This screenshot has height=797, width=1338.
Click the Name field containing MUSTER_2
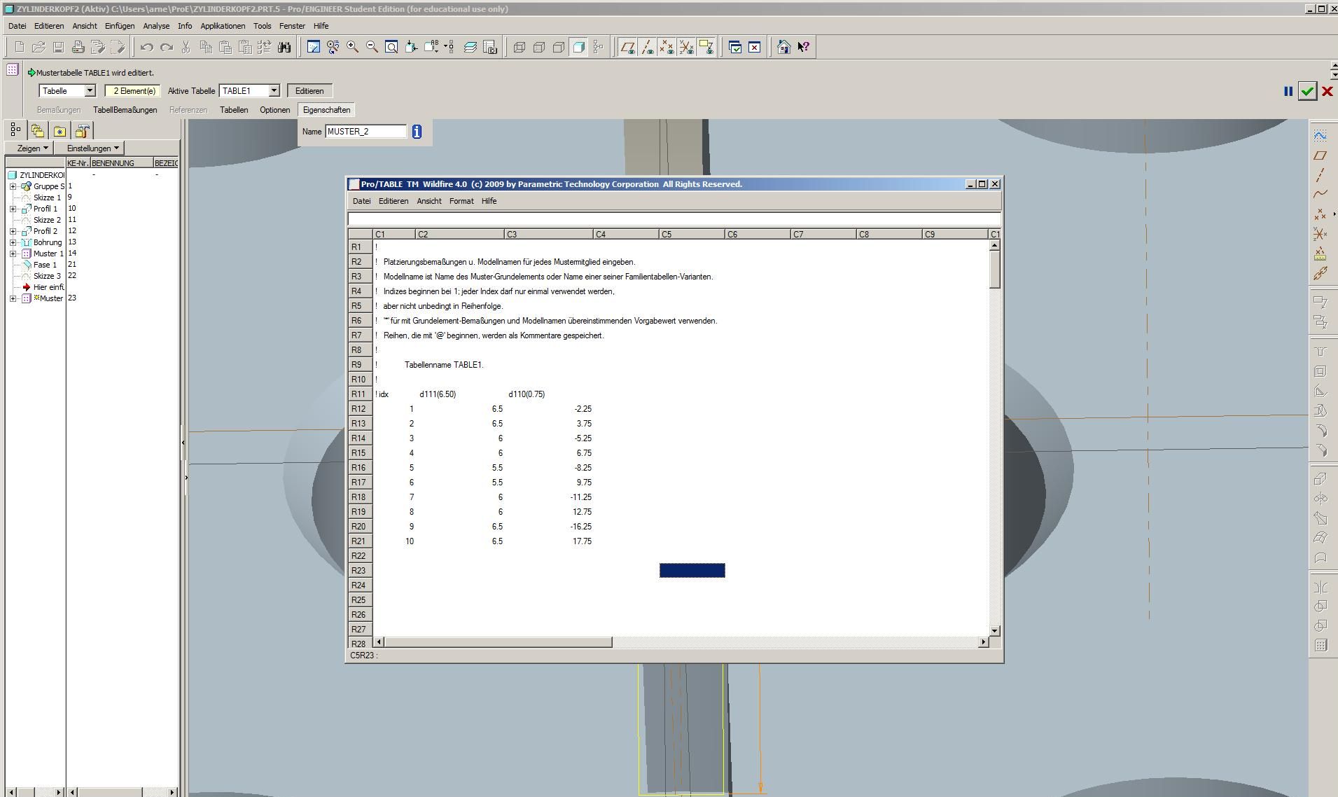tap(365, 132)
